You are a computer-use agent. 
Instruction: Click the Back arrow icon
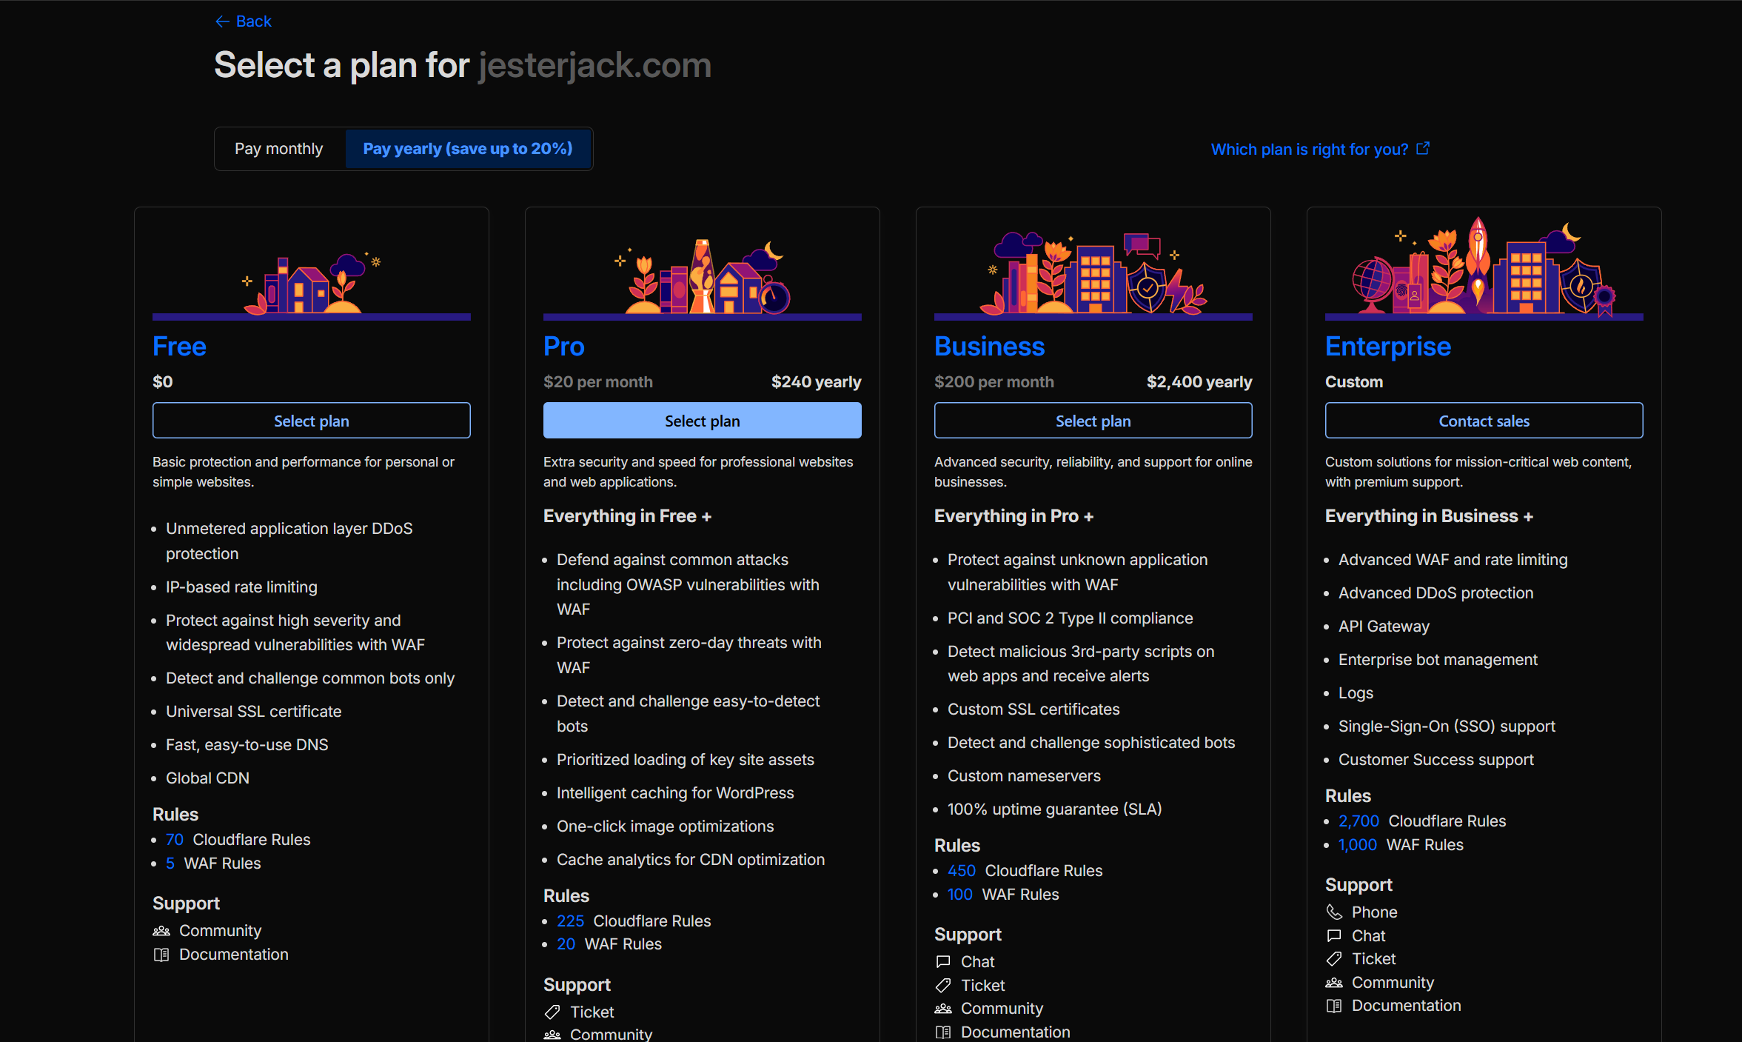pos(222,21)
